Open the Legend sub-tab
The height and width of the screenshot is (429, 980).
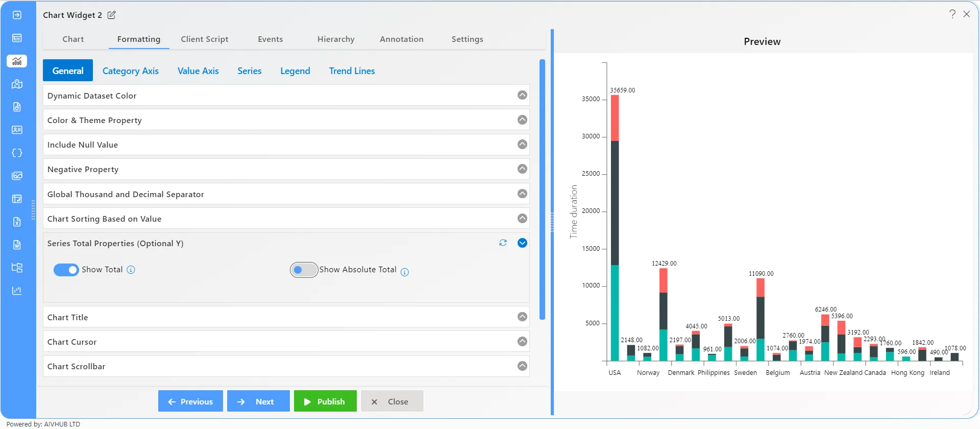click(295, 71)
